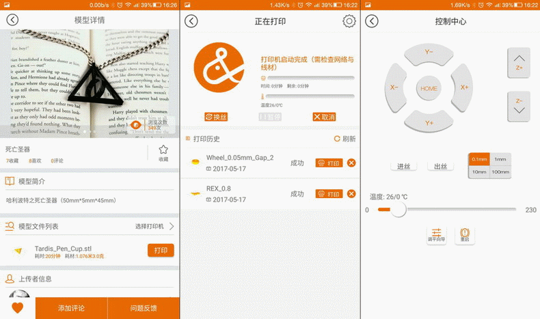540x319 pixels.
Task: Reprint Wheel_0.05mm_Gap_2 with 打印
Action: pos(329,163)
